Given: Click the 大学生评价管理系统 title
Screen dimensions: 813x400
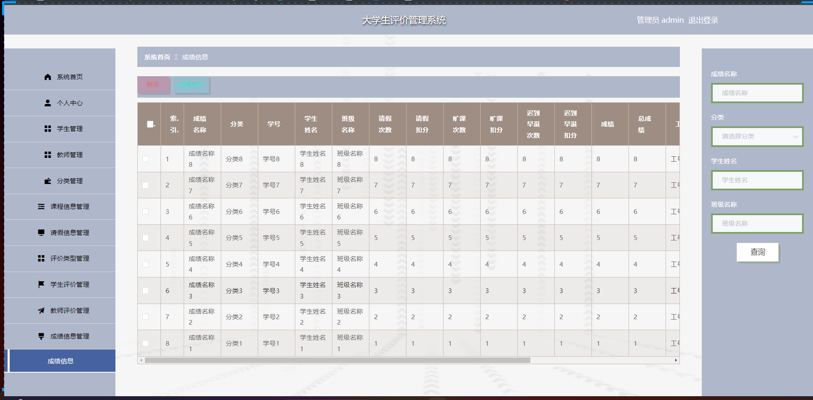Looking at the screenshot, I should (x=404, y=20).
